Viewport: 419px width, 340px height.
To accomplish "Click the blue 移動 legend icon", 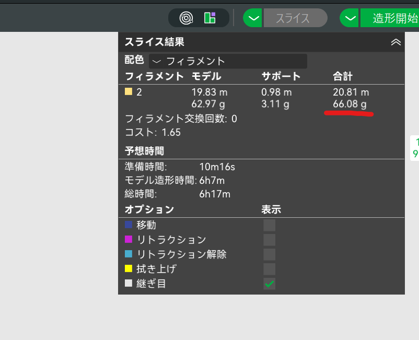I will point(129,225).
